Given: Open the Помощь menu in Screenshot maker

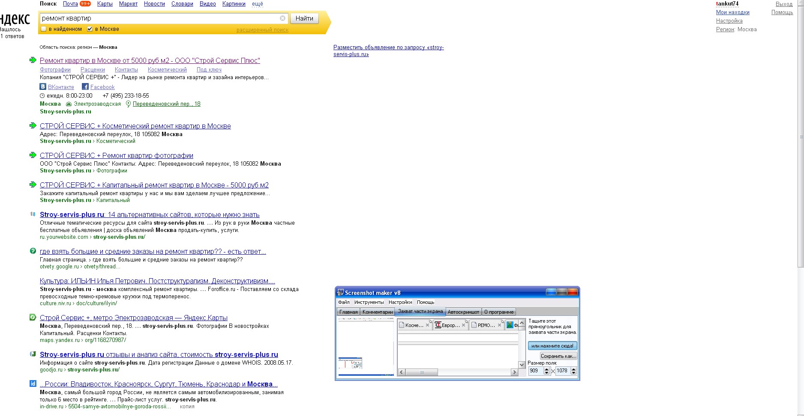Looking at the screenshot, I should pos(426,302).
